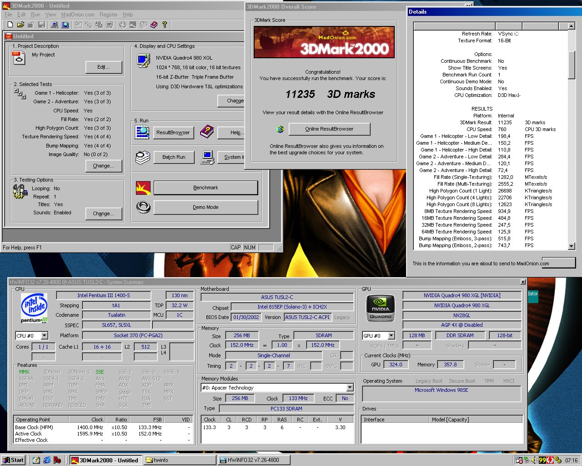582x466 pixels.
Task: Click the Display and CPU Settings monitor icon
Action: 143,61
